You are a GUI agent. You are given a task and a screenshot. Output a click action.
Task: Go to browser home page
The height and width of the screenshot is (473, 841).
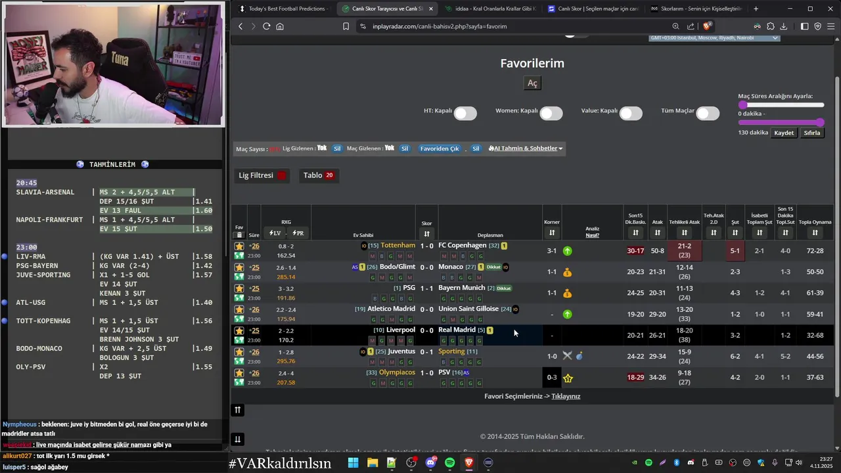280,26
